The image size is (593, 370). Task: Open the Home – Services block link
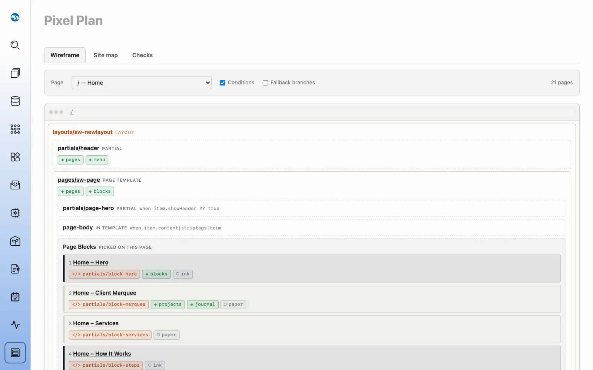(x=96, y=323)
